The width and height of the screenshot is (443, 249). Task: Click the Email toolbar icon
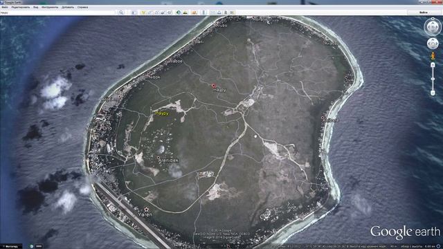click(x=213, y=12)
